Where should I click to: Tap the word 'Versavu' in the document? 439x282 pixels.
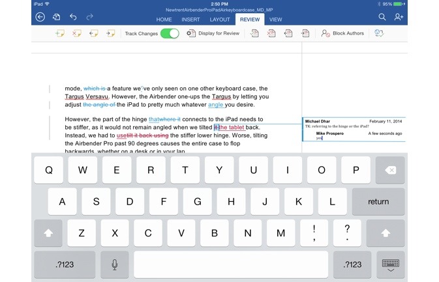pos(97,96)
